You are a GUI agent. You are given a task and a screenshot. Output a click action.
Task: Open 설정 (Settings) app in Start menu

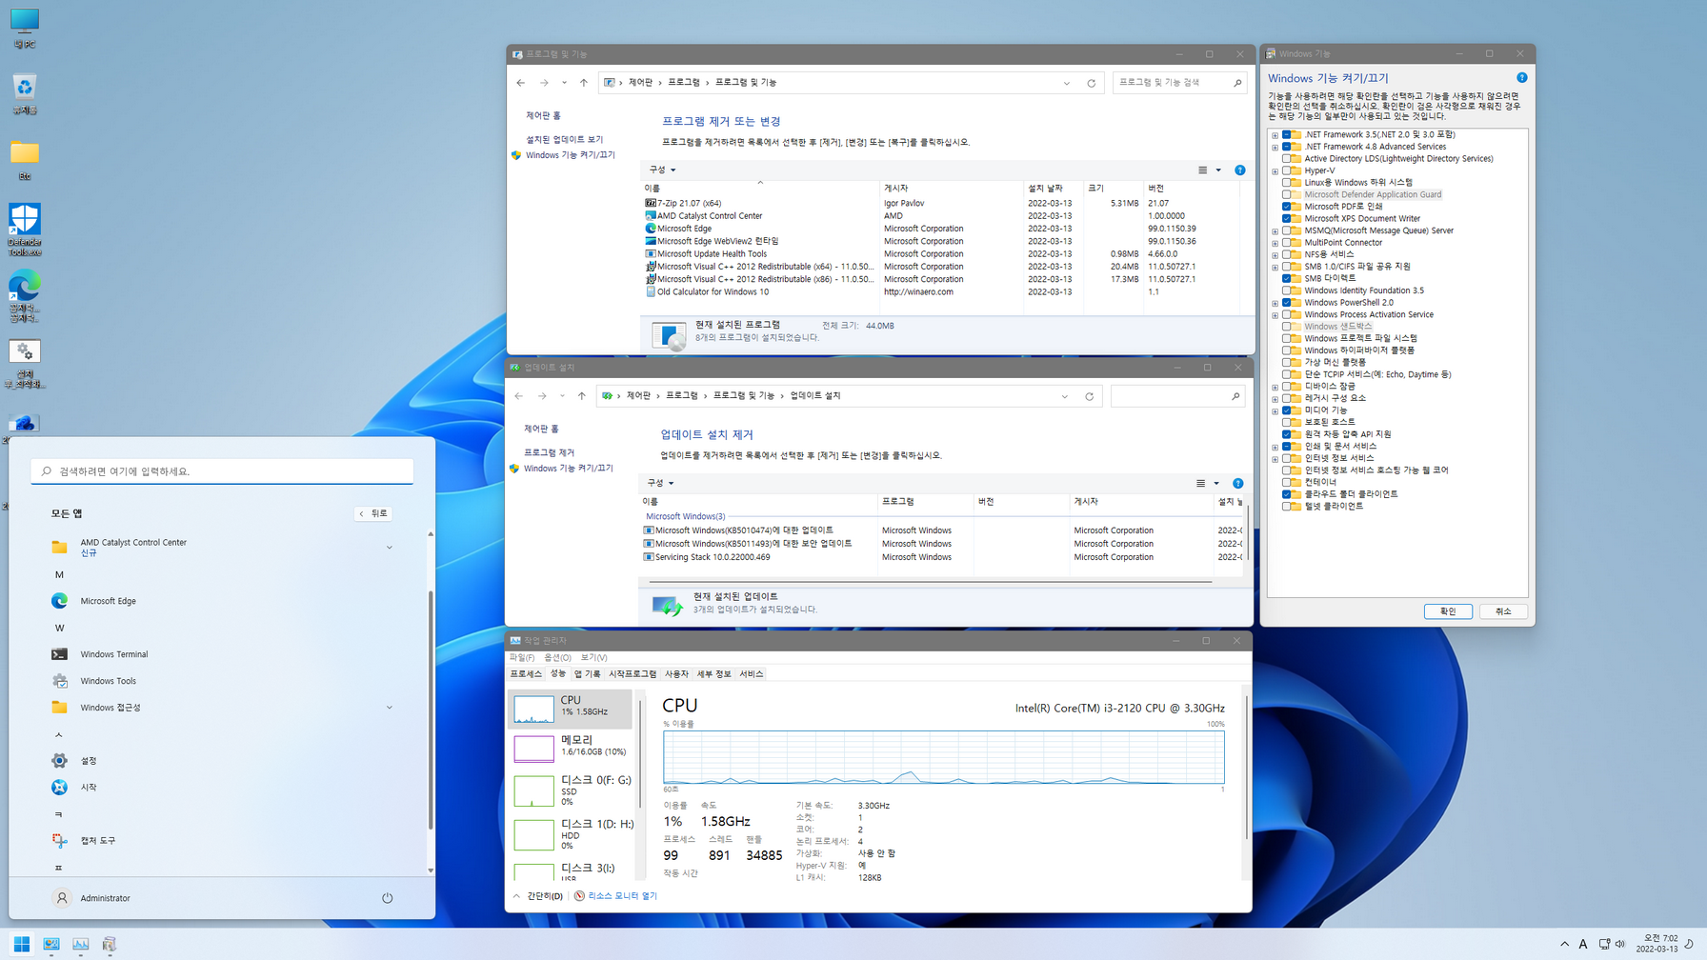(x=88, y=761)
